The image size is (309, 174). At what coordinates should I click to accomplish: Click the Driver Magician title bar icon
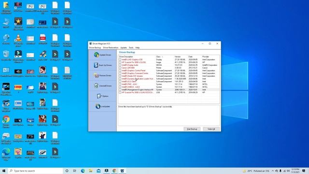[x=90, y=43]
